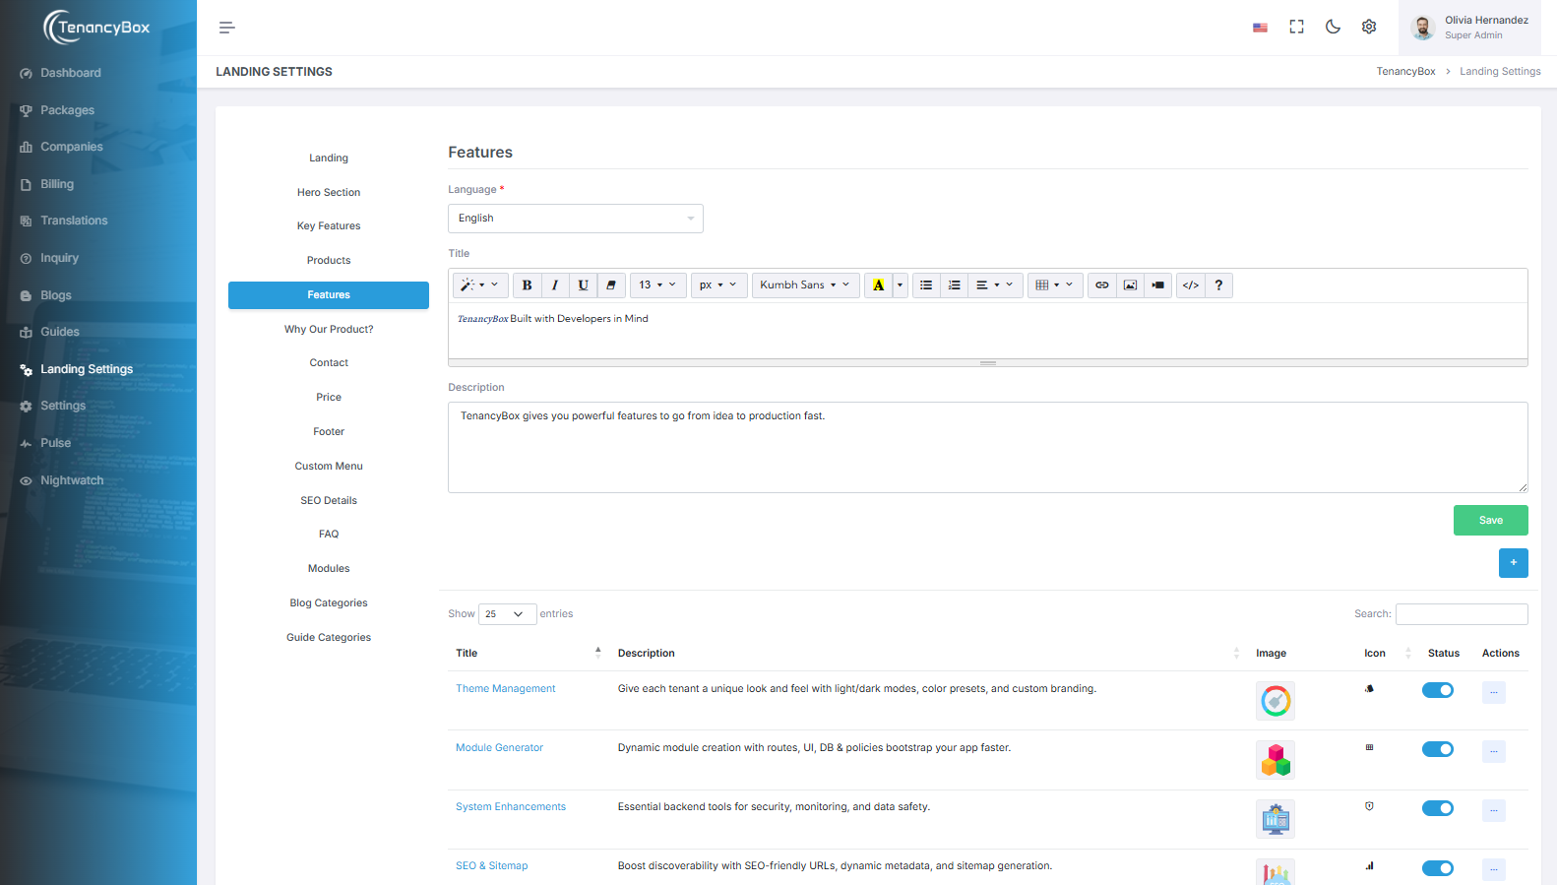The height and width of the screenshot is (885, 1557).
Task: Insert a link in the Title editor
Action: (1102, 285)
